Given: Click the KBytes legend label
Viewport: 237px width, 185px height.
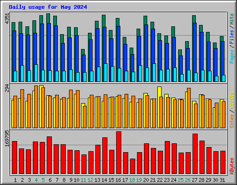Looking at the screenshot, I should coord(232,166).
